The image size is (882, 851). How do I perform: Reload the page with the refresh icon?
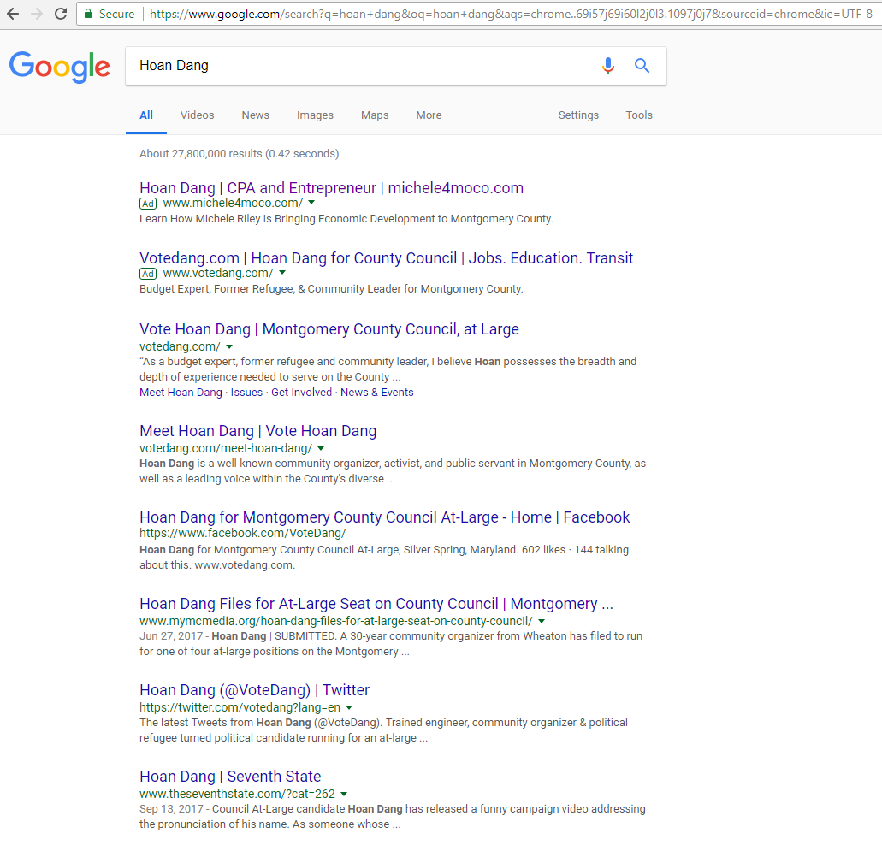(x=61, y=14)
